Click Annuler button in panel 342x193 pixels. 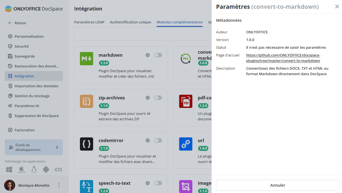point(278,185)
